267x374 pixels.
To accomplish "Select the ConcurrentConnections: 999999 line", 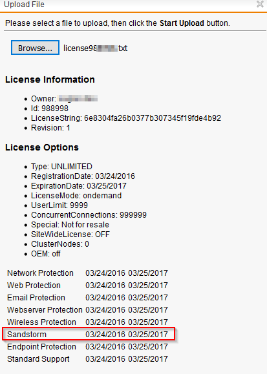I will (89, 215).
